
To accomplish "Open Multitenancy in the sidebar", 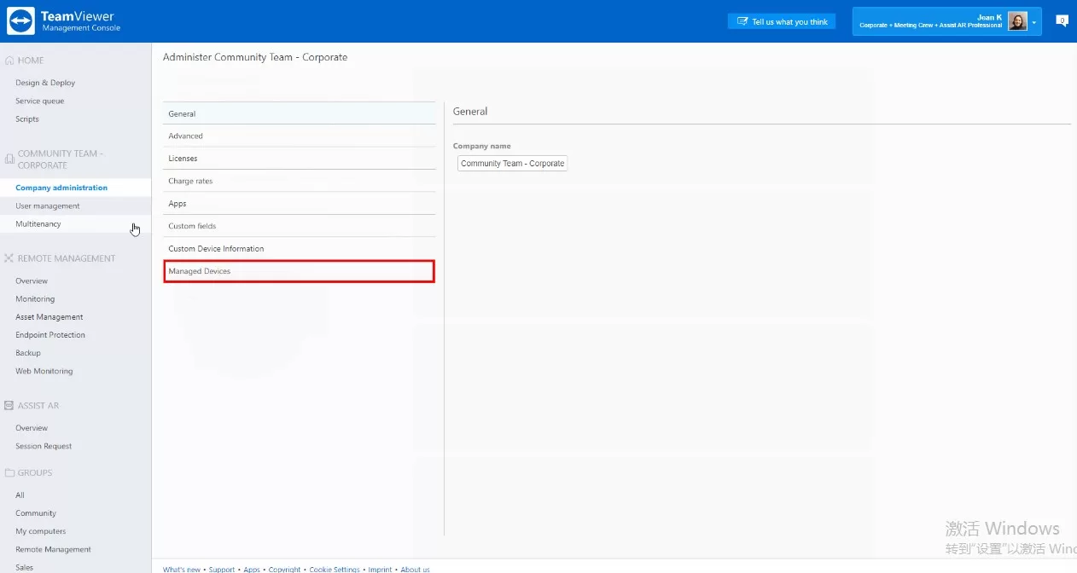I will tap(38, 224).
